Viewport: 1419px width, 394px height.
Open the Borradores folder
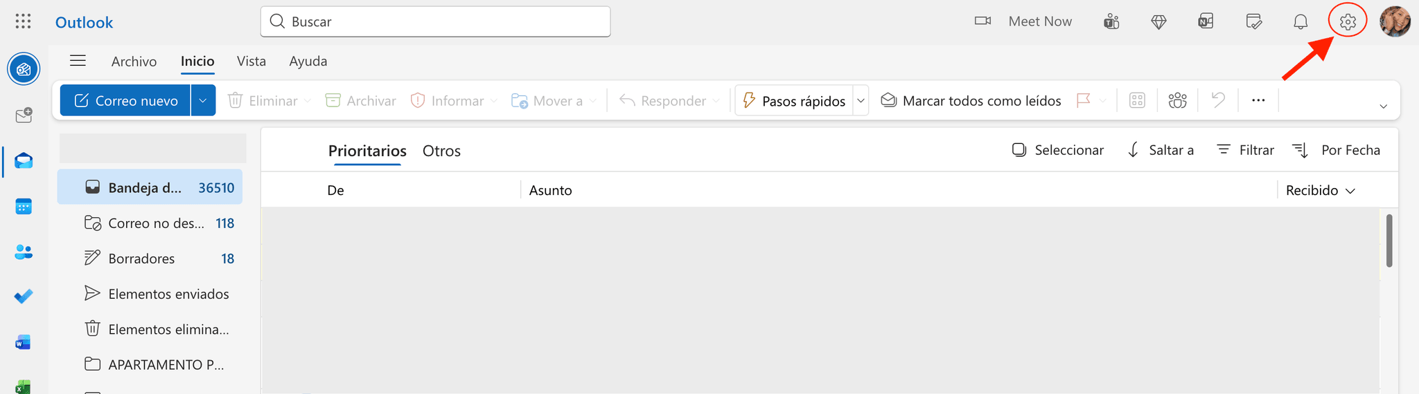pyautogui.click(x=150, y=259)
